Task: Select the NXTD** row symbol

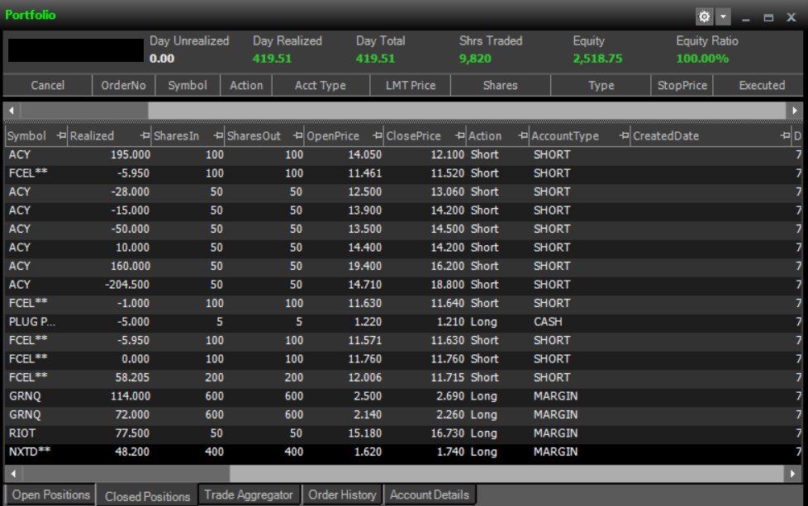Action: coord(30,452)
